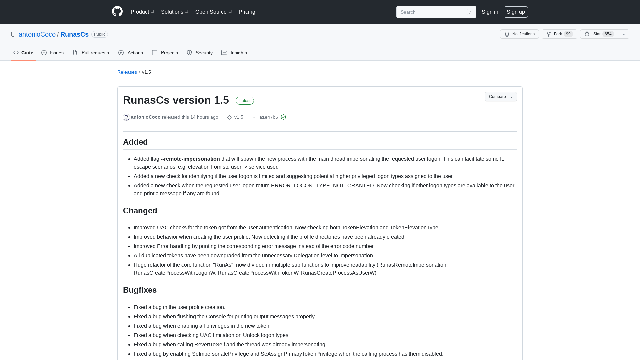Go to the Pricing page

[247, 12]
